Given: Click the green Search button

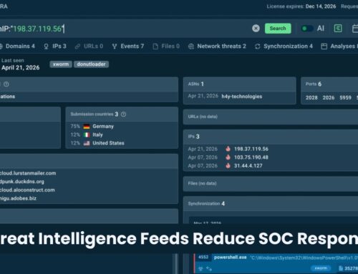Looking at the screenshot, I should pos(278,29).
